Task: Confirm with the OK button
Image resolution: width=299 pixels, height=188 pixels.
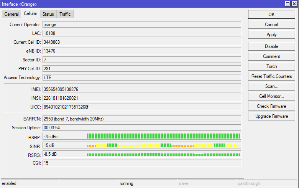Action: tap(271, 15)
